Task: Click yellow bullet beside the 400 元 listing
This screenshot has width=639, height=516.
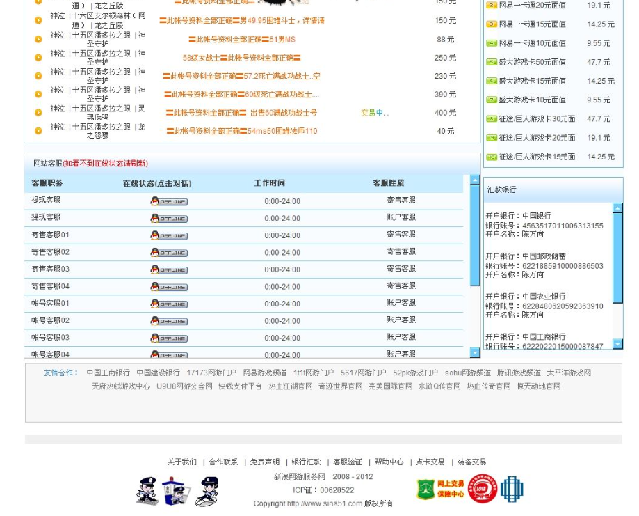Action: pyautogui.click(x=38, y=112)
